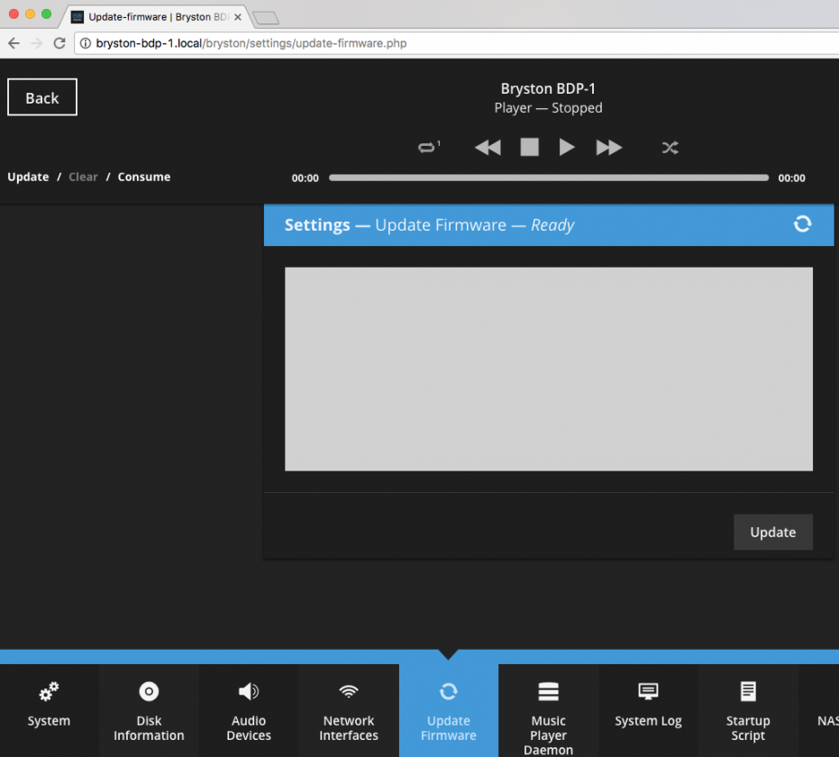Toggle the Consume mode link
This screenshot has height=757, width=839.
(x=144, y=177)
